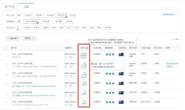Viewport: 185px width, 110px height.
Task: Click the Australia flag in the 搜索引擎 row
Action: (x=121, y=83)
